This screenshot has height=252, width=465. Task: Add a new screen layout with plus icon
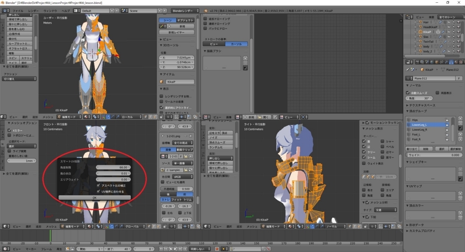pos(112,11)
